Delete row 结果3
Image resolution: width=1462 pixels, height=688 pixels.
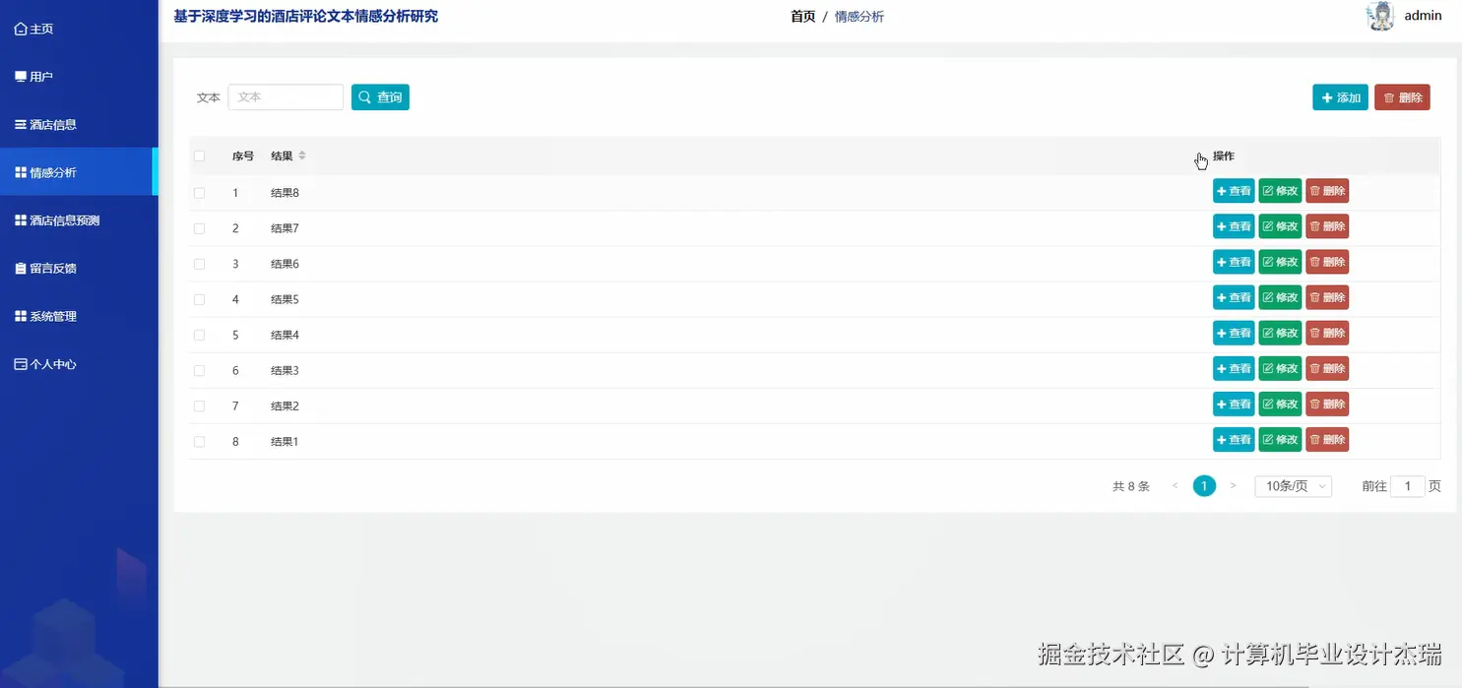[1327, 368]
